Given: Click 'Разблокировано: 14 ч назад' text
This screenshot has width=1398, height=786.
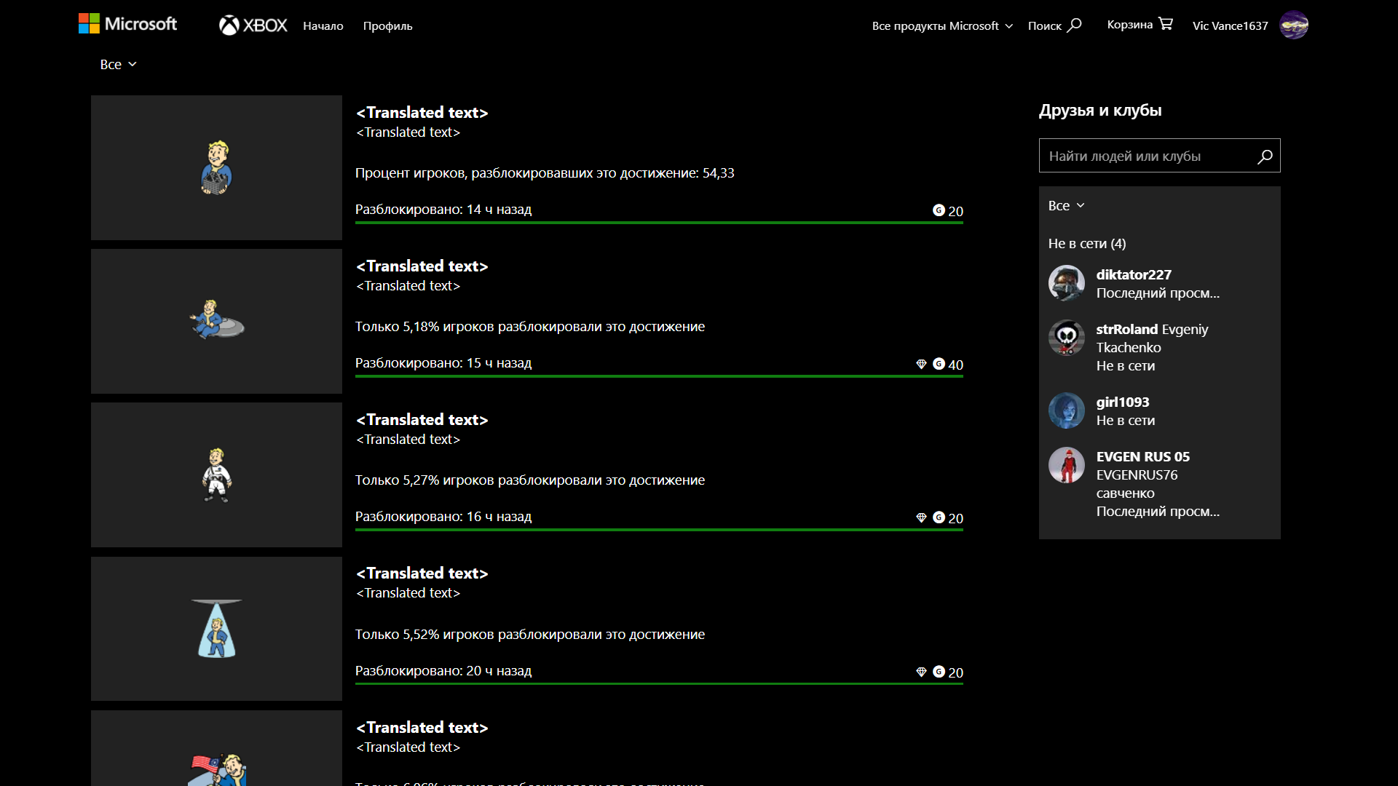Looking at the screenshot, I should coord(443,209).
